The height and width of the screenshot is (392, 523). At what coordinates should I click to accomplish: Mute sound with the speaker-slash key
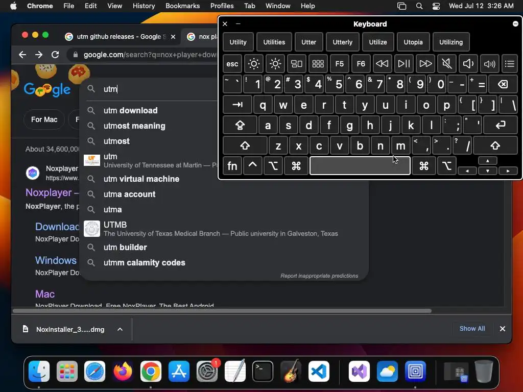446,63
